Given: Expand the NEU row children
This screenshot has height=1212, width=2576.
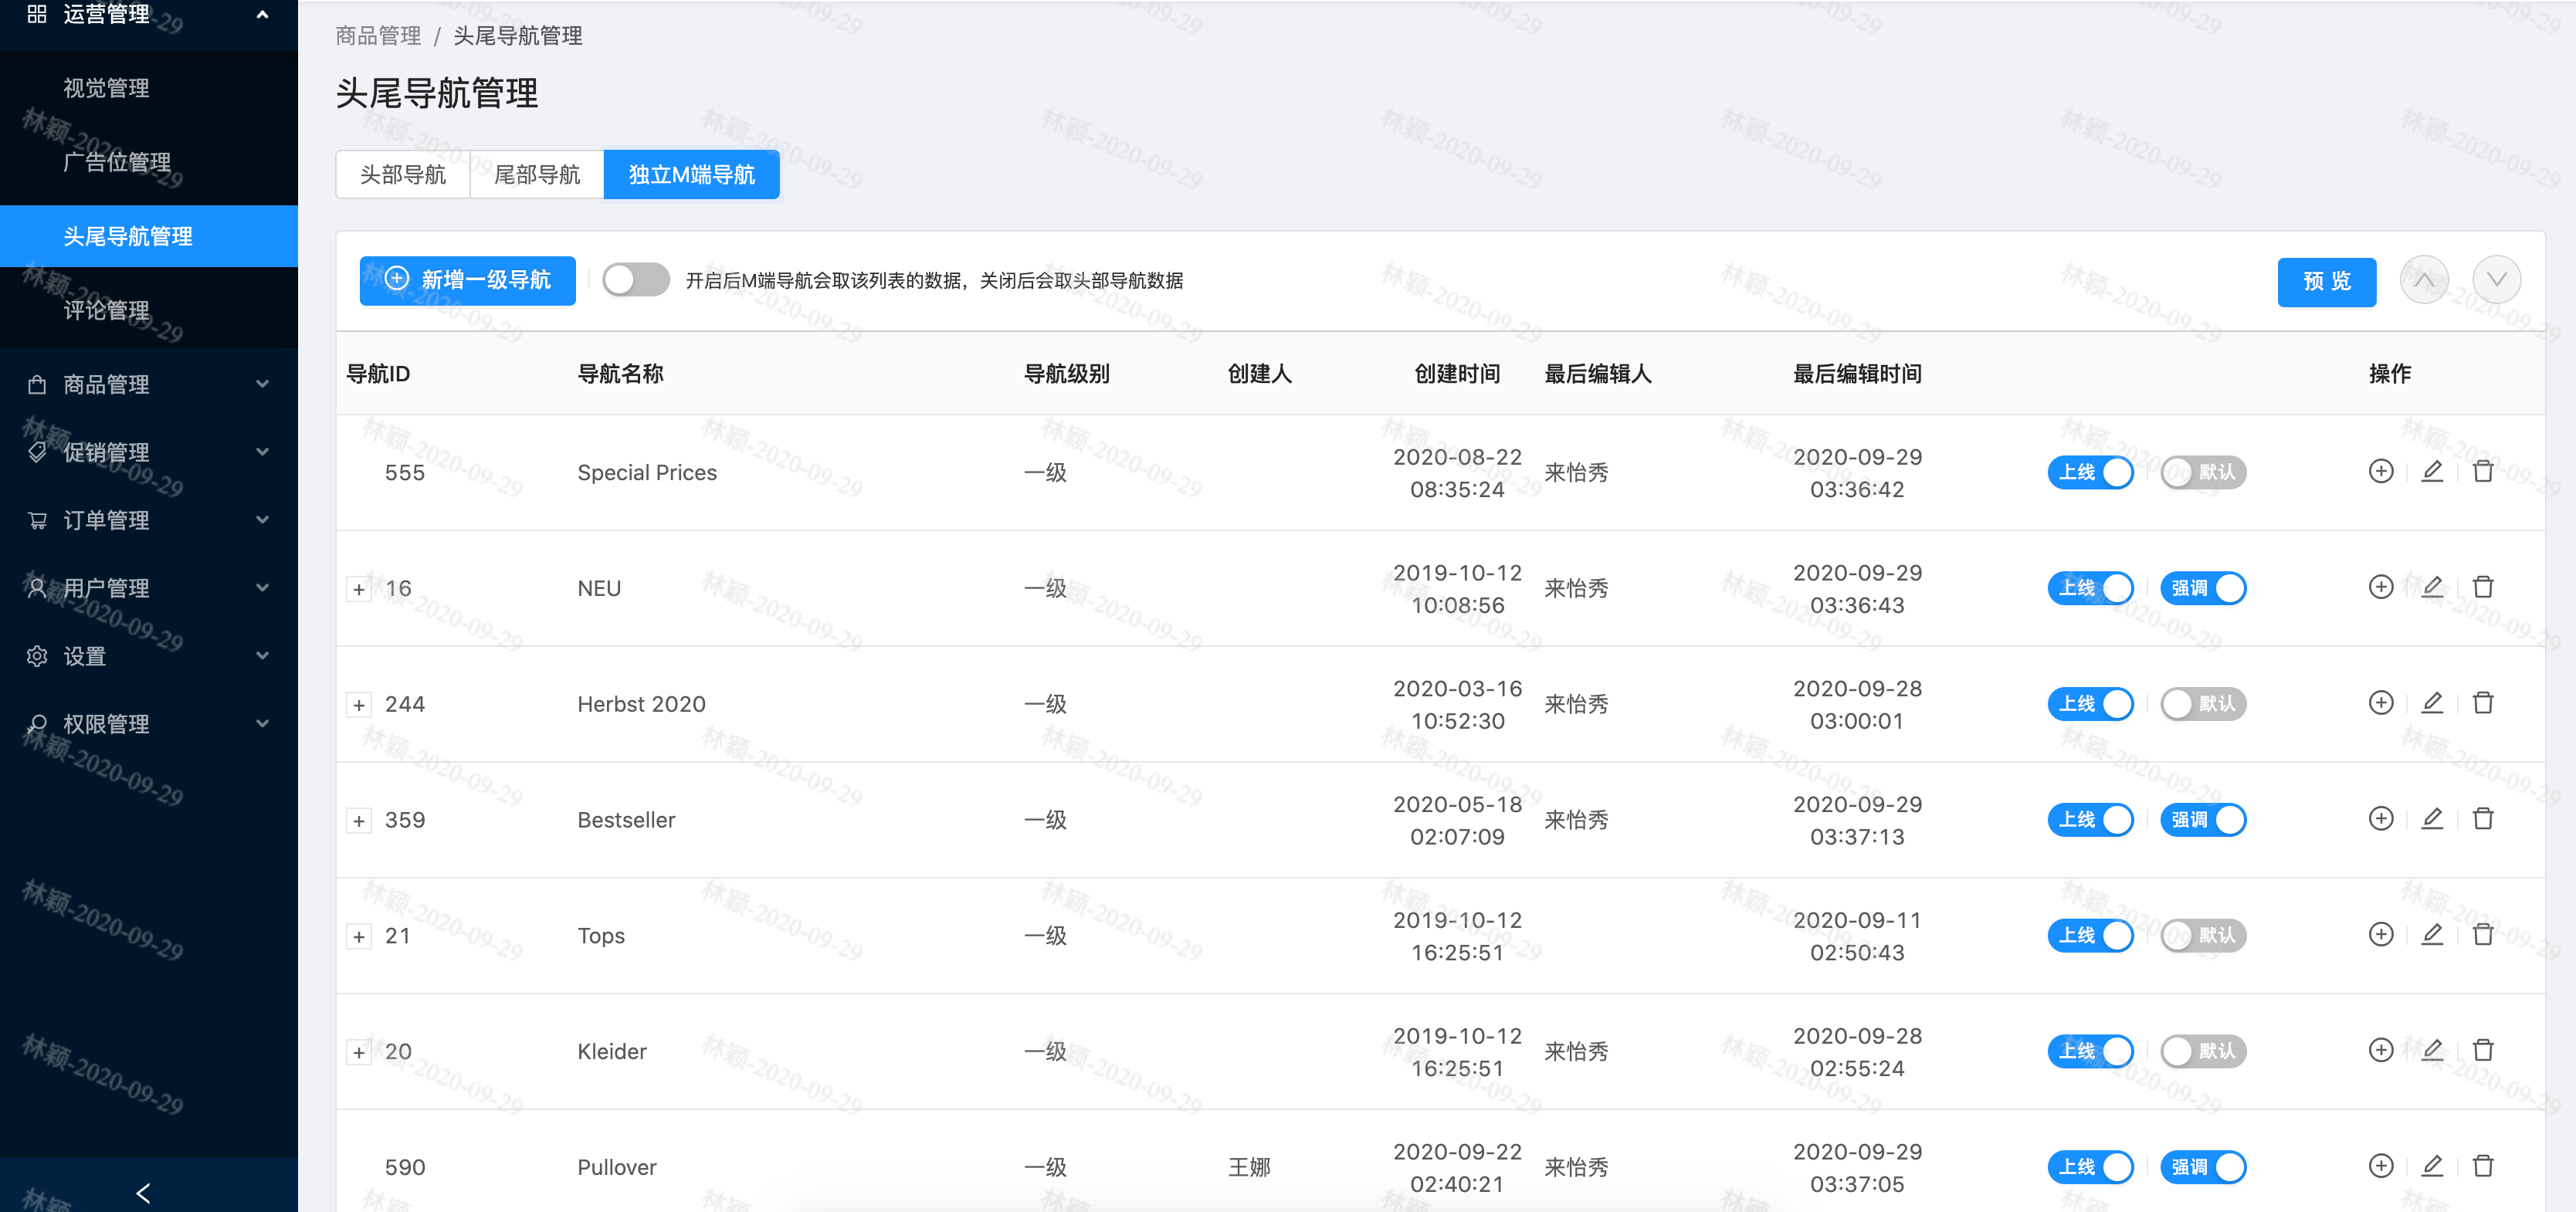Looking at the screenshot, I should tap(359, 589).
